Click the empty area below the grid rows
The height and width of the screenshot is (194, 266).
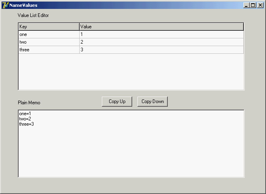pyautogui.click(x=131, y=72)
